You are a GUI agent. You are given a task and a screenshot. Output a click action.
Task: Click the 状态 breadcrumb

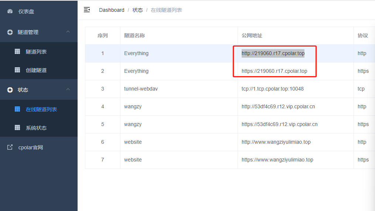point(137,10)
